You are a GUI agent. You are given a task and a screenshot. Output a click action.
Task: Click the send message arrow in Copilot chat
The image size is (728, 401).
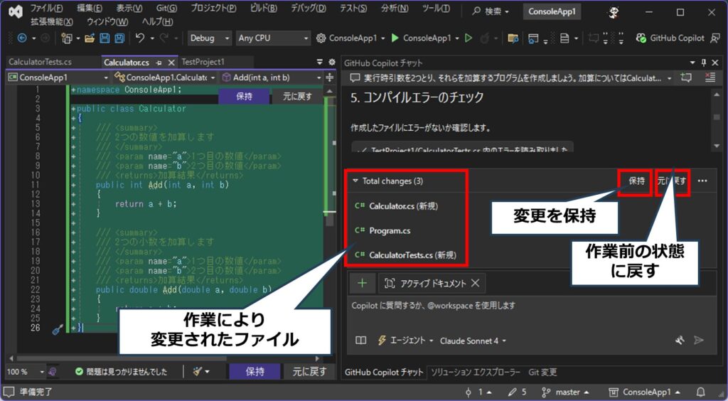[x=699, y=341]
